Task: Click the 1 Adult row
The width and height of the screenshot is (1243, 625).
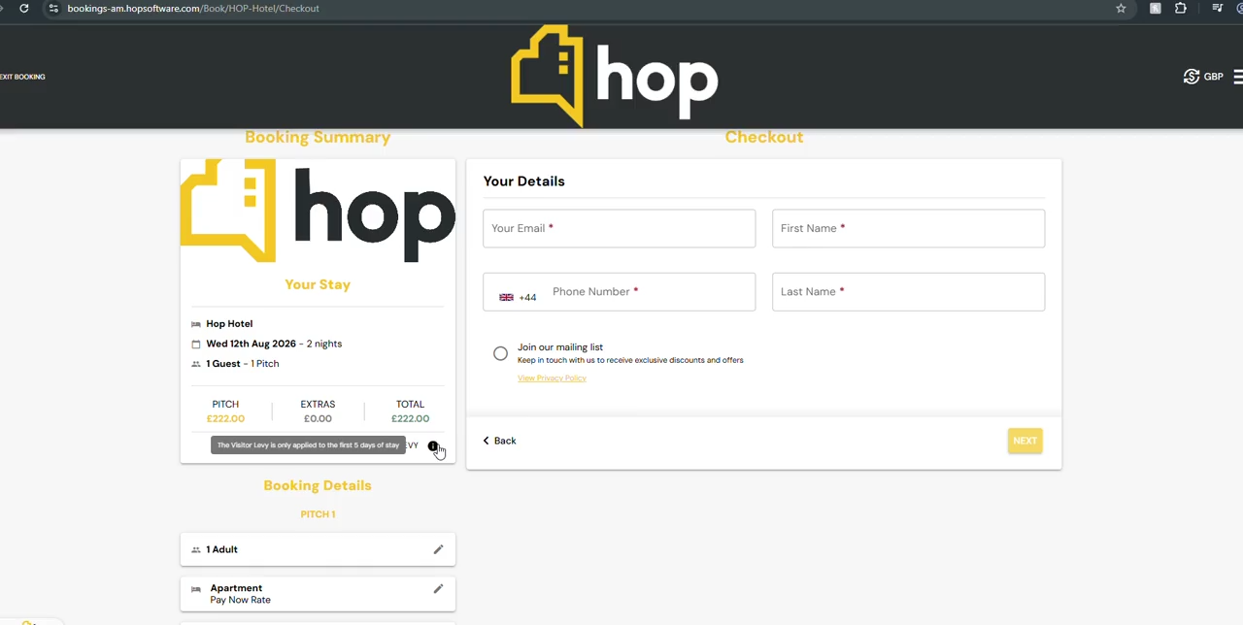Action: click(x=318, y=549)
